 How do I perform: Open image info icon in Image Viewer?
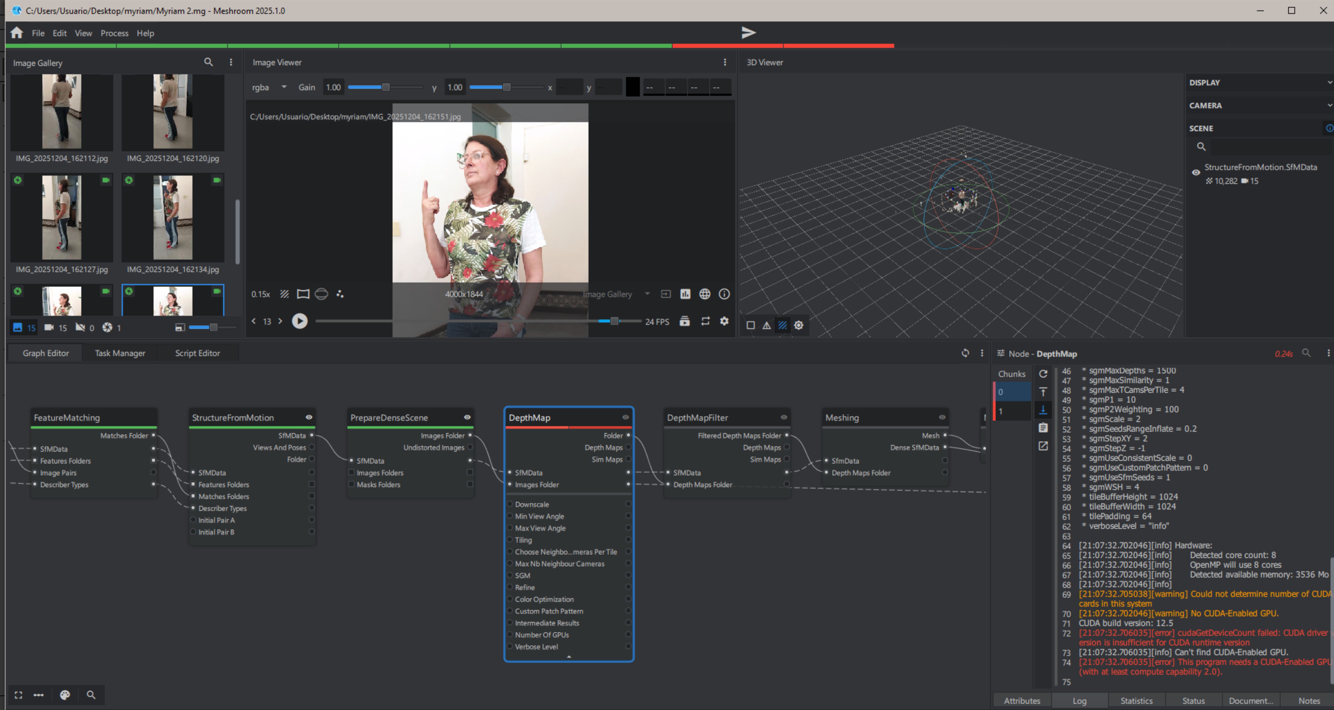[724, 294]
